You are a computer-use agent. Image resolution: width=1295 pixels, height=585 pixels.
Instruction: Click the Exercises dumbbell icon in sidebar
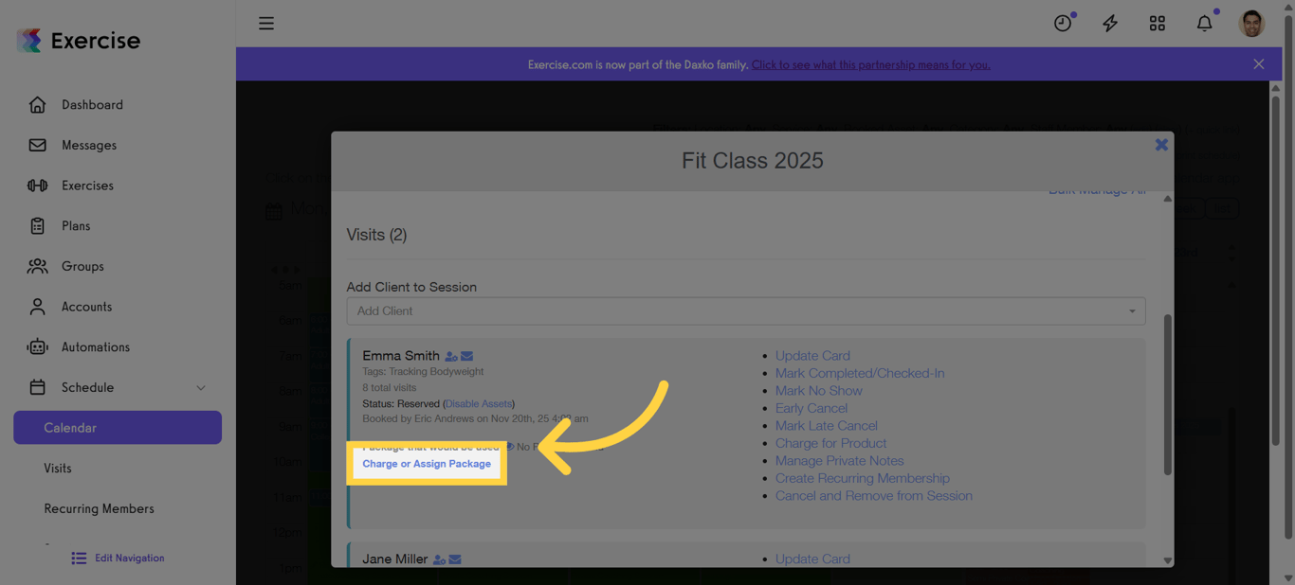click(x=37, y=186)
